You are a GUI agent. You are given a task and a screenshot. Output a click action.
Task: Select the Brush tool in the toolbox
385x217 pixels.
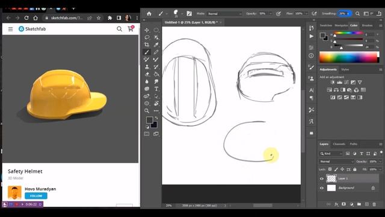pyautogui.click(x=147, y=52)
